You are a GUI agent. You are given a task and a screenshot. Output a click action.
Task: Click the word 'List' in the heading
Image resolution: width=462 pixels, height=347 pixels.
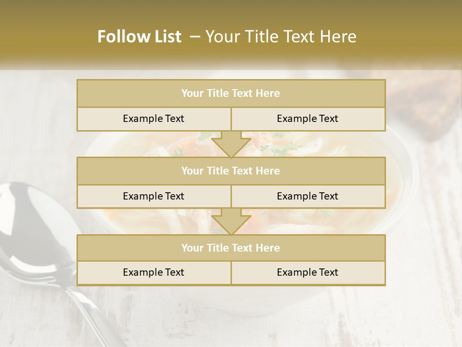[168, 37]
